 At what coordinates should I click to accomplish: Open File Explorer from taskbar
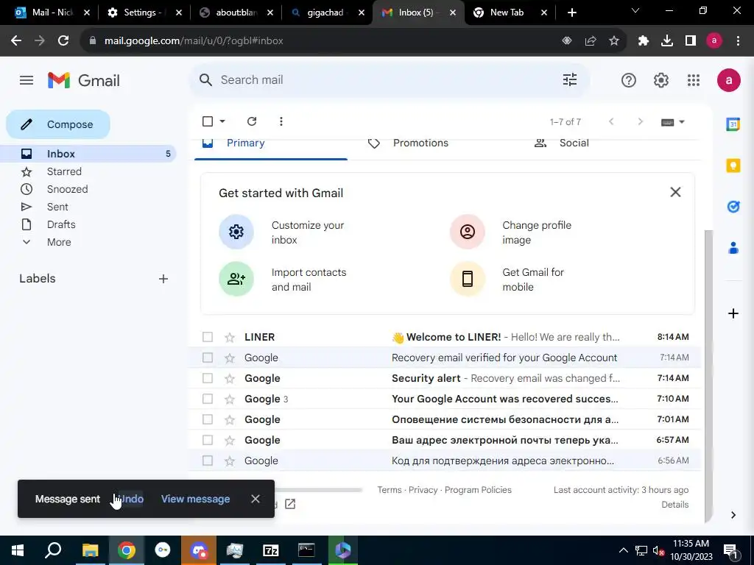coord(90,550)
